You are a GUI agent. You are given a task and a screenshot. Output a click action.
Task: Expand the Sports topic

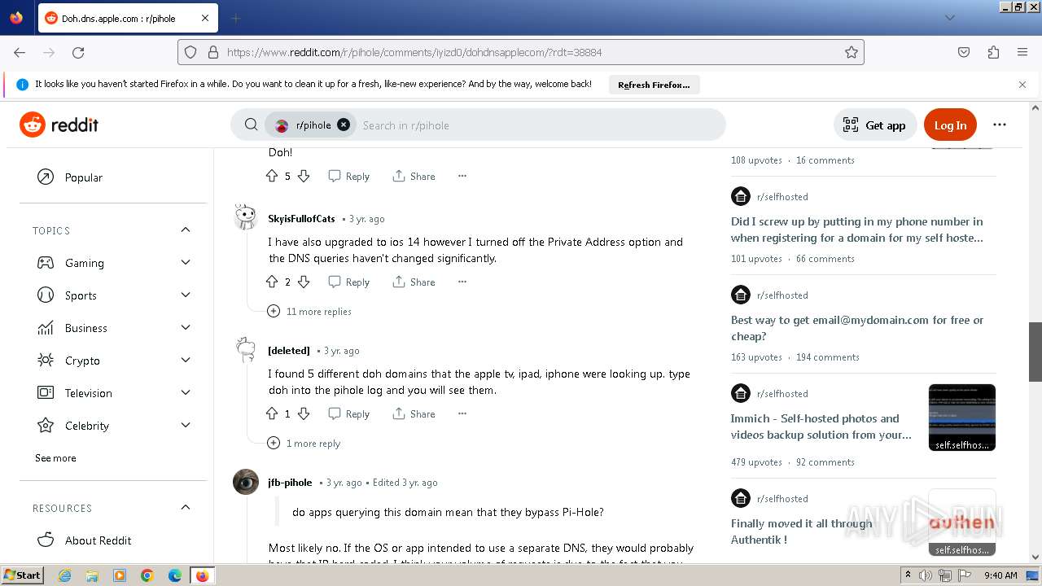[186, 295]
